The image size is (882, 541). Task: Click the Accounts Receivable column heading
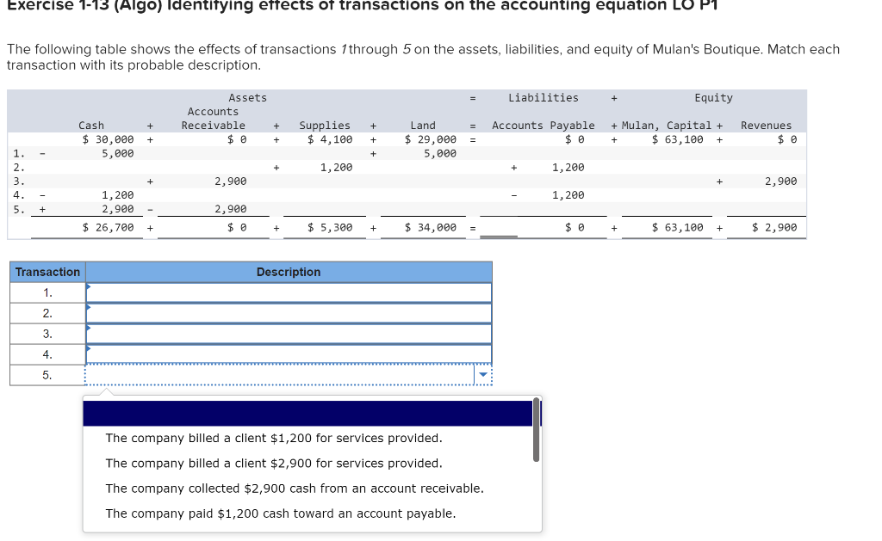(x=214, y=119)
